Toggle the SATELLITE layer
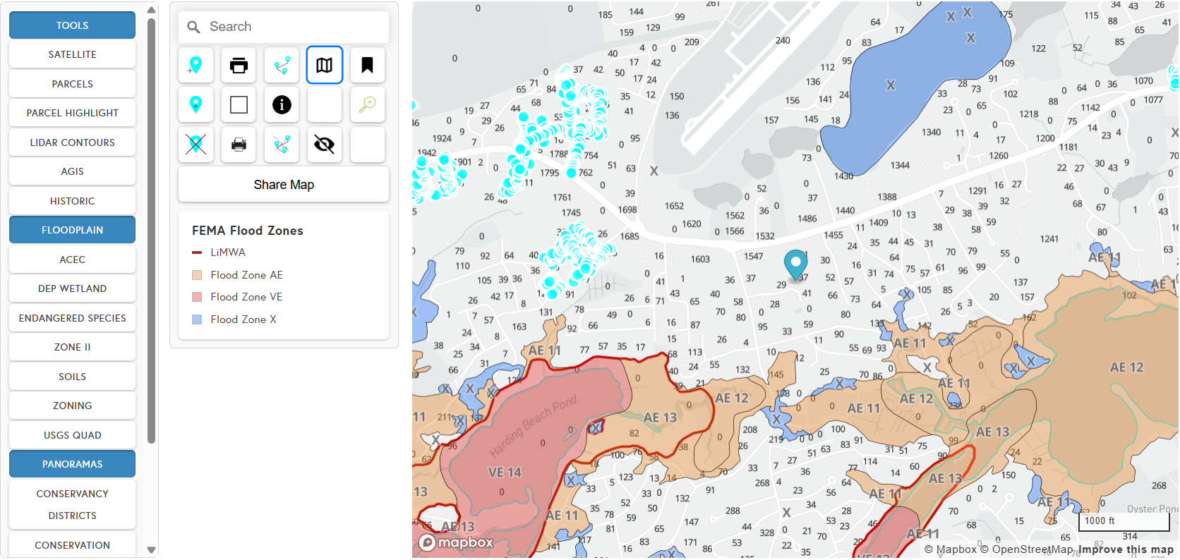The image size is (1180, 560). [x=72, y=54]
